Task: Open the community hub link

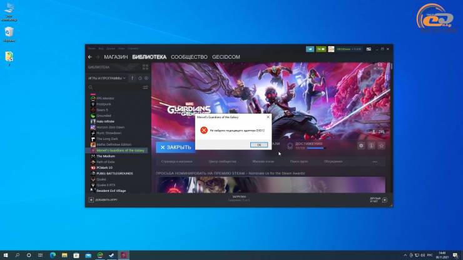Action: pos(222,162)
